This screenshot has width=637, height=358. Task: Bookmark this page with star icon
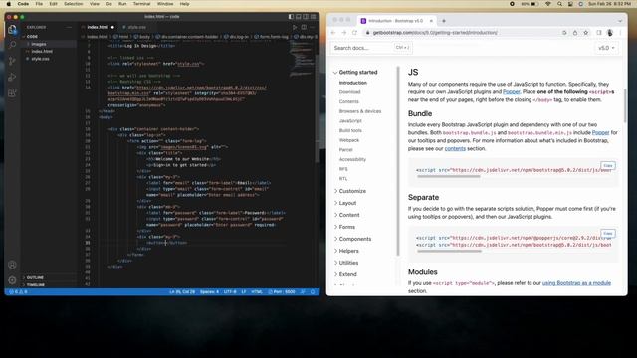586,33
